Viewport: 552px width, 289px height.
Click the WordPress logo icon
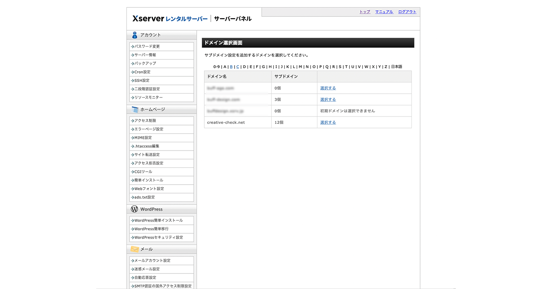point(135,209)
